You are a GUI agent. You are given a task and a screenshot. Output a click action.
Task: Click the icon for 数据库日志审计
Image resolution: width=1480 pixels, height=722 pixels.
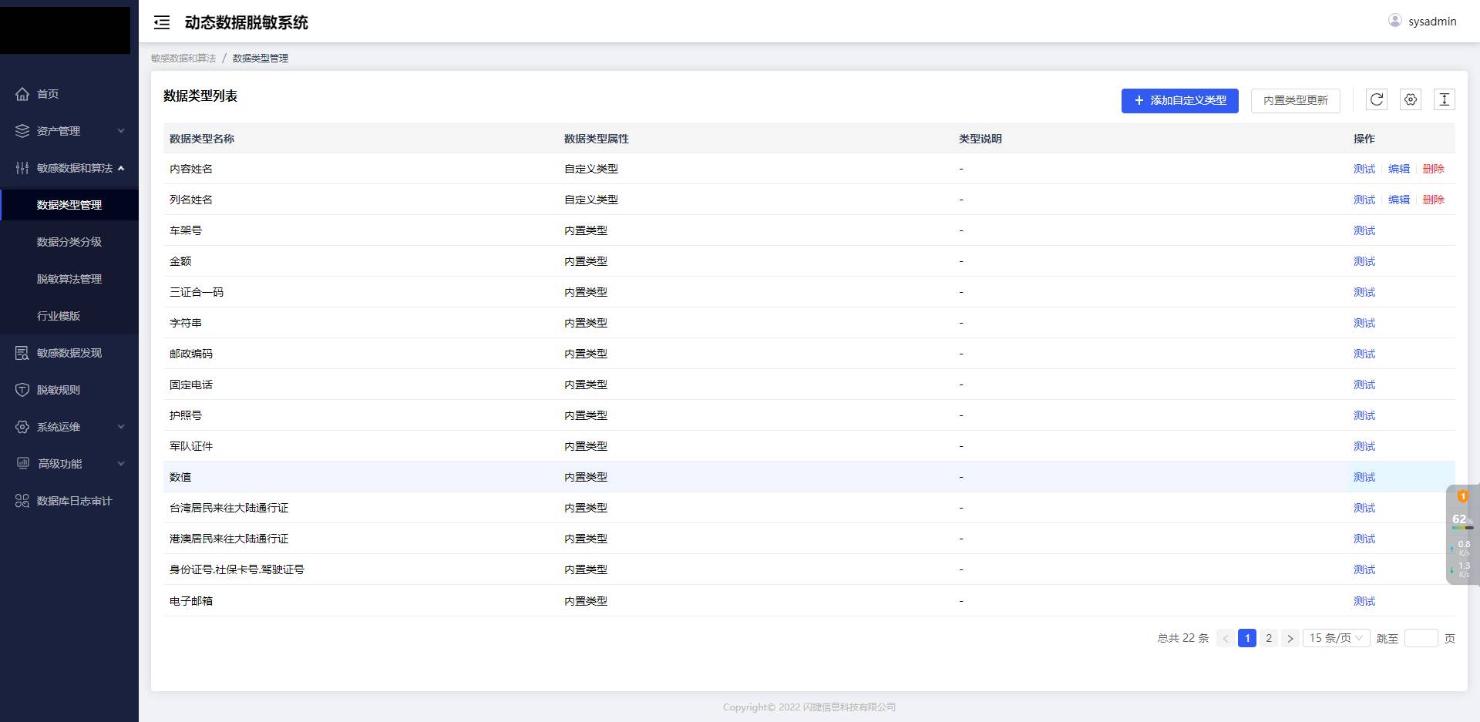(22, 501)
